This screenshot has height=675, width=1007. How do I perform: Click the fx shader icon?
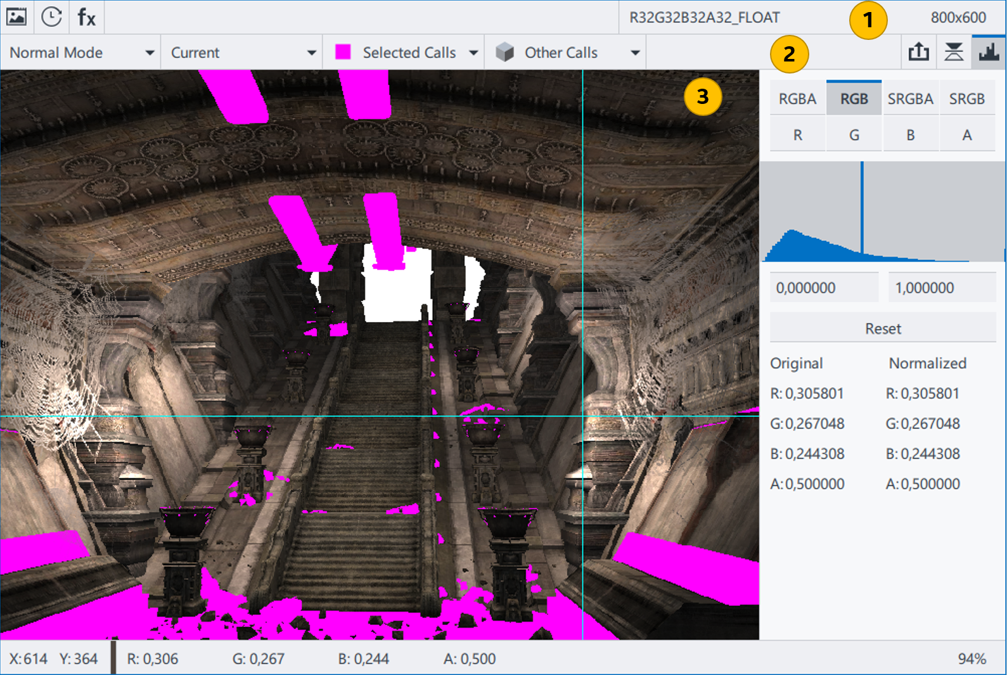click(x=86, y=17)
